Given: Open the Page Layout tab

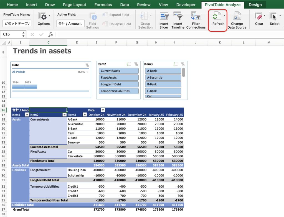Looking at the screenshot, I should (x=74, y=5).
